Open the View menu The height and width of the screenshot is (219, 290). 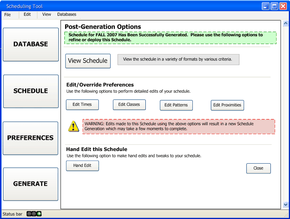[x=46, y=14]
